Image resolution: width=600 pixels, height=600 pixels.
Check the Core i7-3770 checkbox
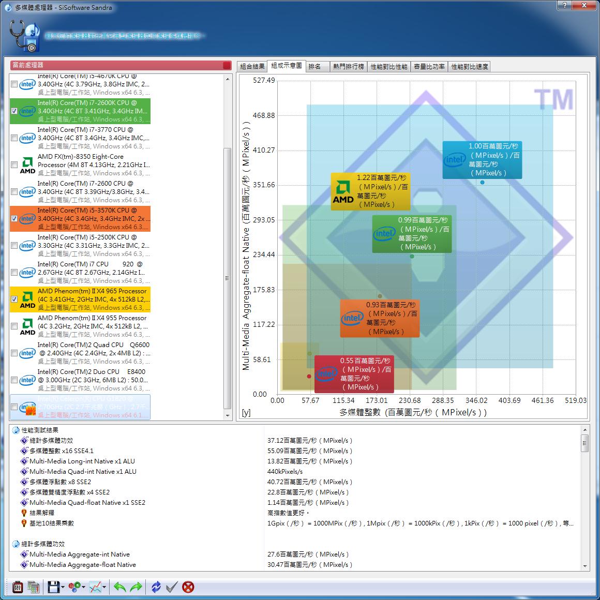pos(14,138)
